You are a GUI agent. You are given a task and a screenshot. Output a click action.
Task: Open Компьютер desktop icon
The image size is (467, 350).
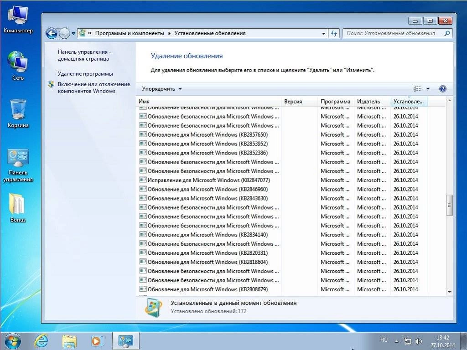coord(18,20)
